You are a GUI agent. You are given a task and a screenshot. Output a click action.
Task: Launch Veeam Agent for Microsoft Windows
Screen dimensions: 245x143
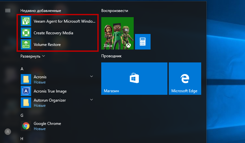tap(58, 21)
